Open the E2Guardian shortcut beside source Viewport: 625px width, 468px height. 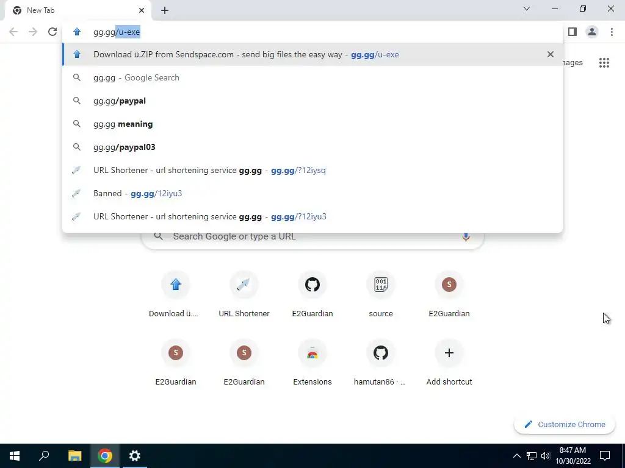point(449,294)
